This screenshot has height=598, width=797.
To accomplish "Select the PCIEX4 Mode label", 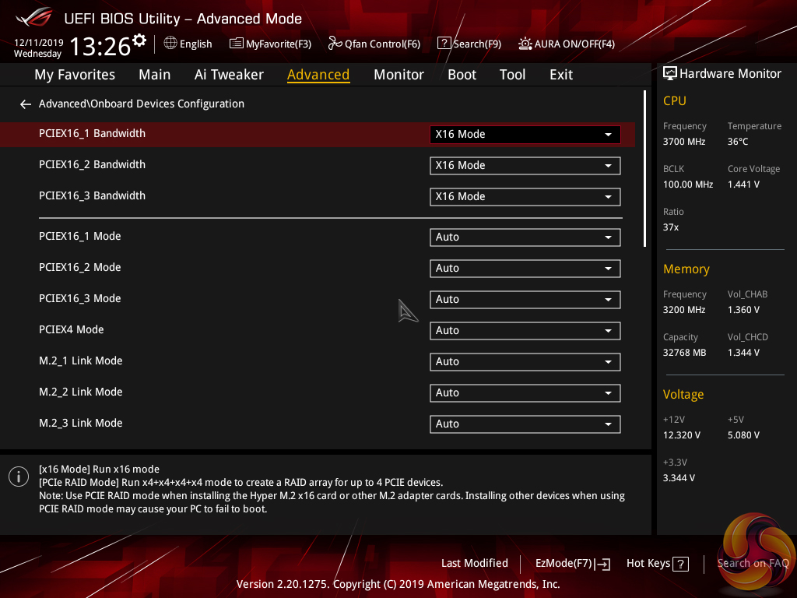I will (x=71, y=329).
